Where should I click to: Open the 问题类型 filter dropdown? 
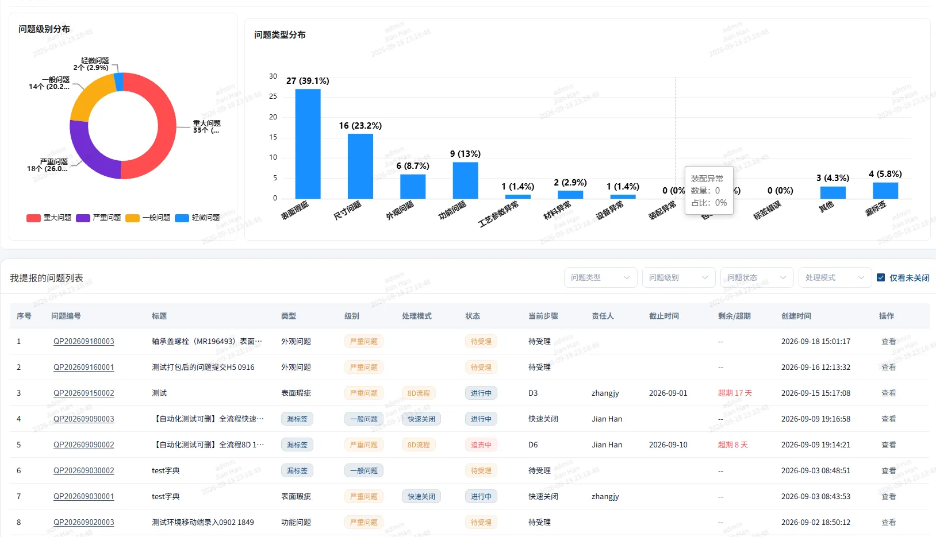(600, 277)
